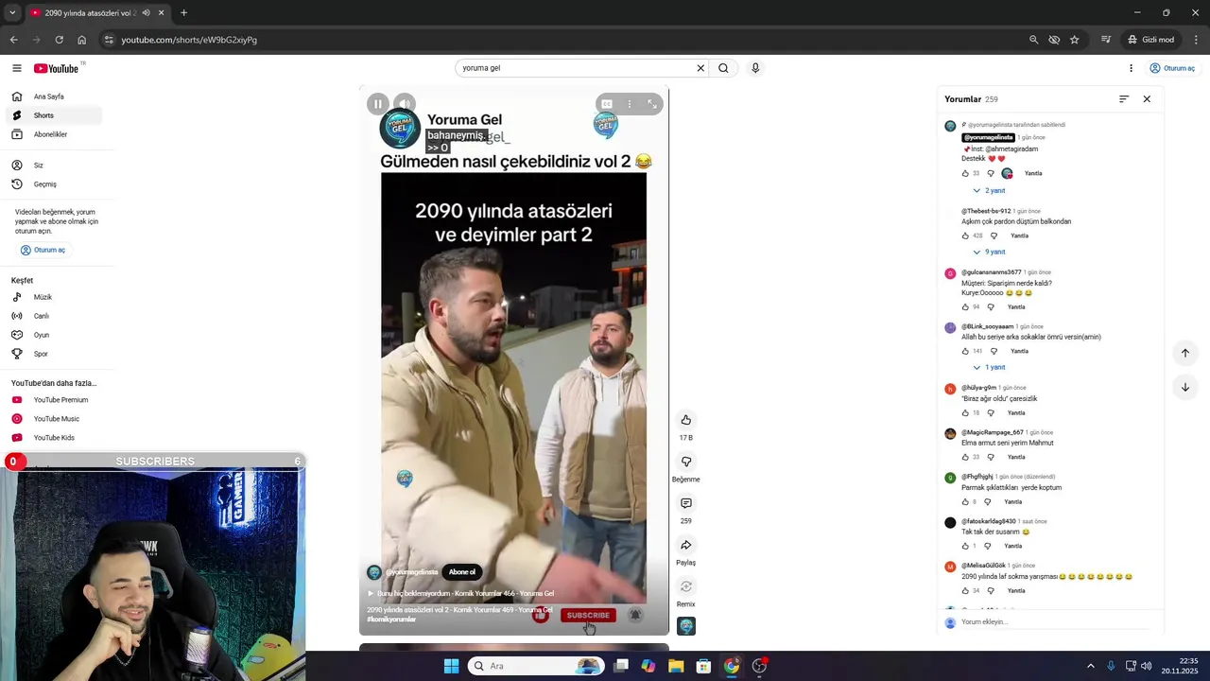The image size is (1210, 681).
Task: Toggle captions on the Short
Action: (x=607, y=104)
